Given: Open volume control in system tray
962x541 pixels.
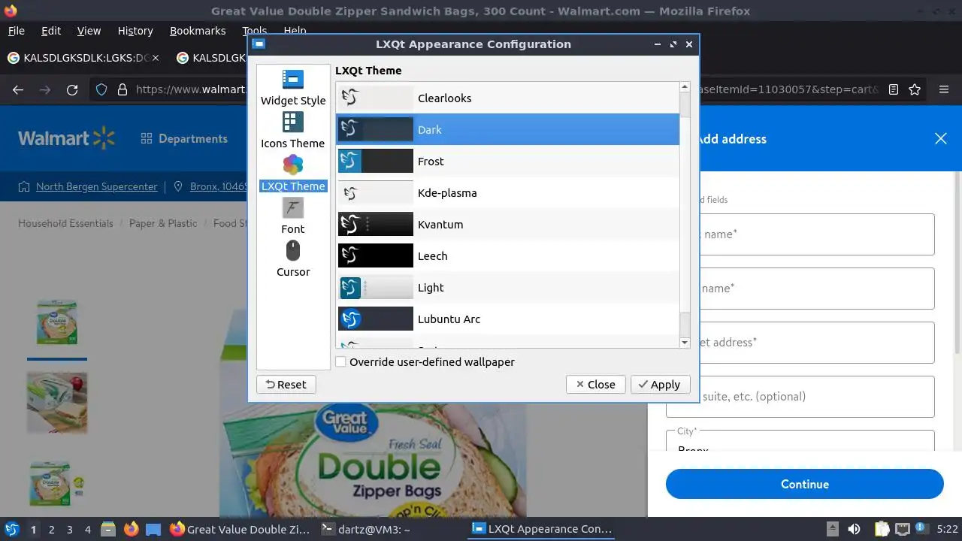Looking at the screenshot, I should (854, 530).
